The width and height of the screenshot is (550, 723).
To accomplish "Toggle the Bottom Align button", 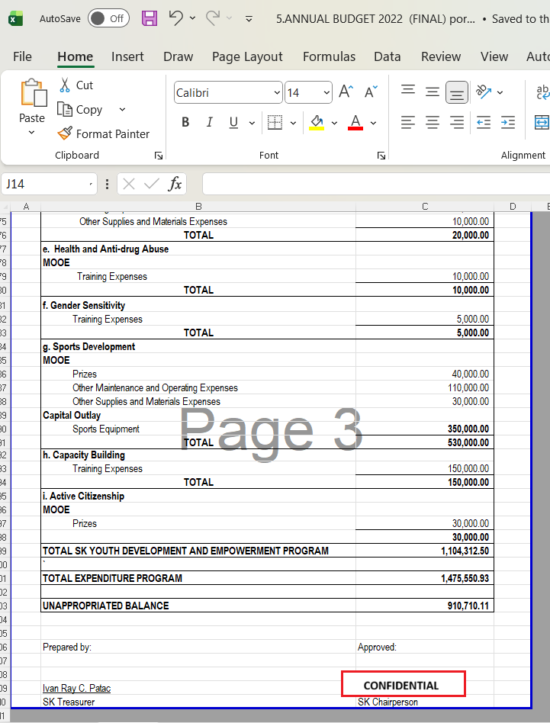I will [x=457, y=93].
